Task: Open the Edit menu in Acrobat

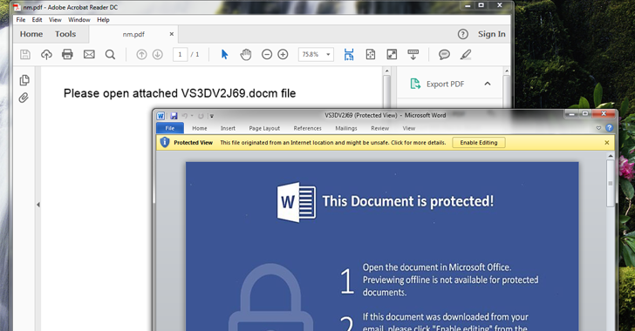Action: point(38,19)
